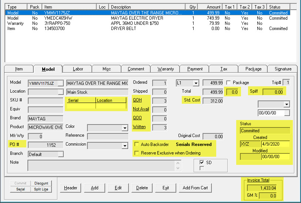Click the Status column header

click(278, 7)
